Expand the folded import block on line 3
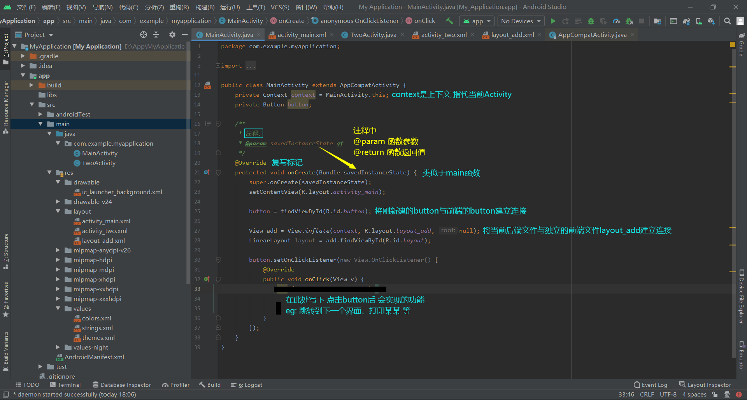 pyautogui.click(x=218, y=66)
